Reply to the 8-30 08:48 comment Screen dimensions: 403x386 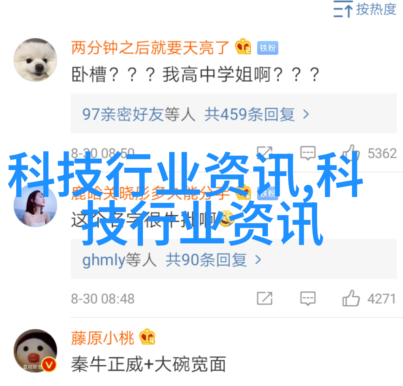(308, 299)
